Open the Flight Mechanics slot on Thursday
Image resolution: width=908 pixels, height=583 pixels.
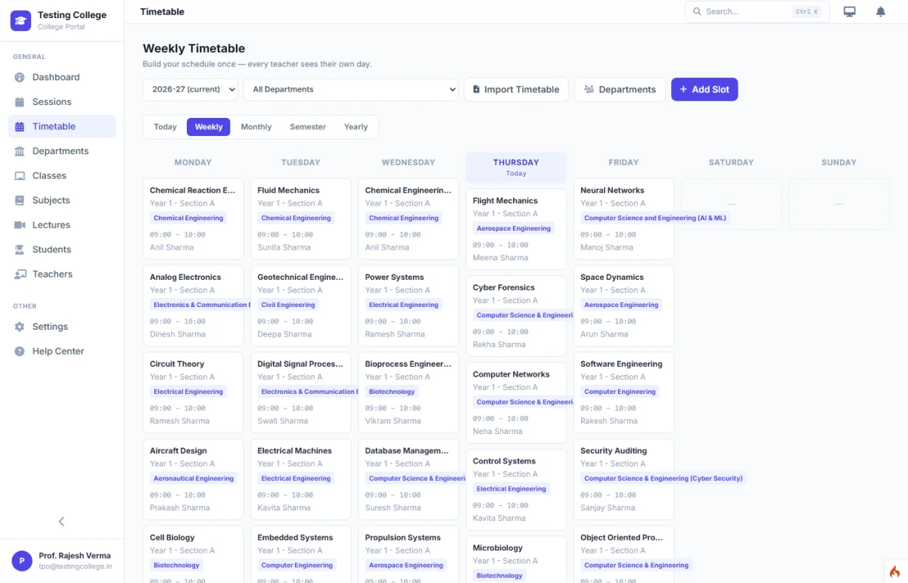(x=516, y=229)
